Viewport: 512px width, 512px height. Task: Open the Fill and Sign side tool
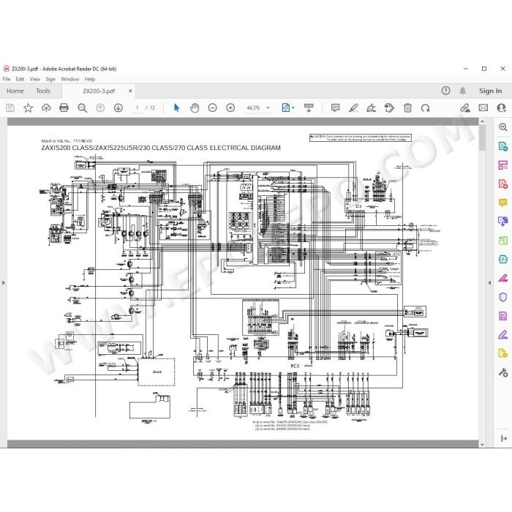pos(503,335)
